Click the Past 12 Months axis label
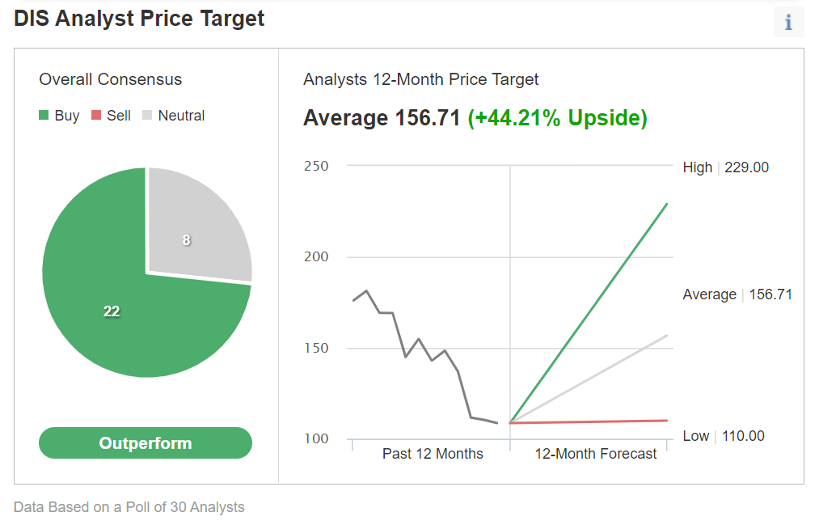This screenshot has height=525, width=819. 433,454
